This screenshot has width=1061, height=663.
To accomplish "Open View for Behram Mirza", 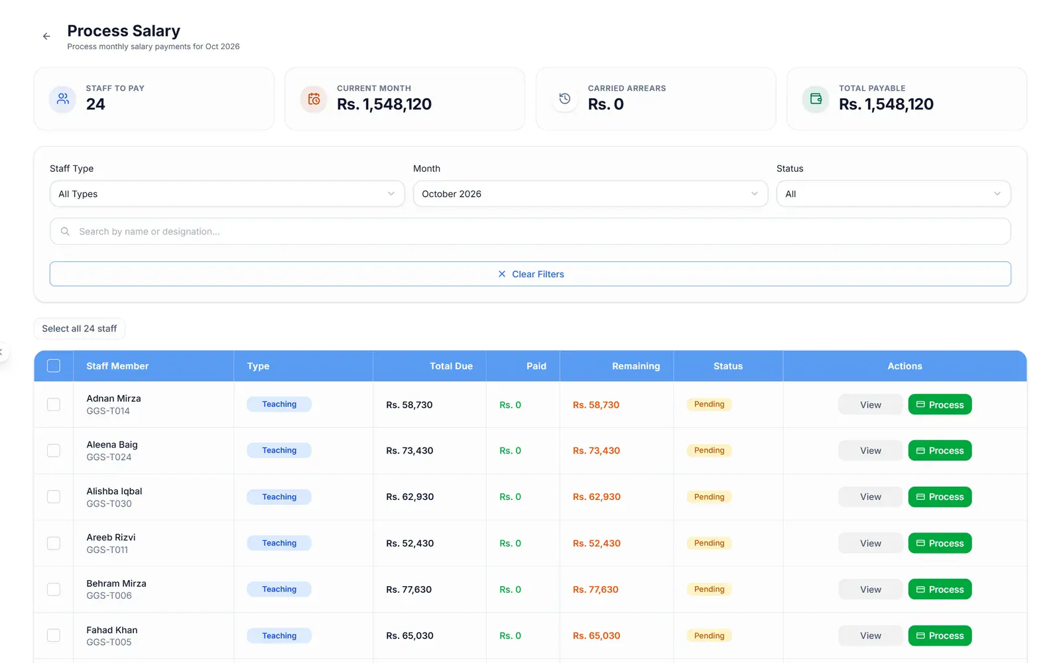I will (870, 589).
